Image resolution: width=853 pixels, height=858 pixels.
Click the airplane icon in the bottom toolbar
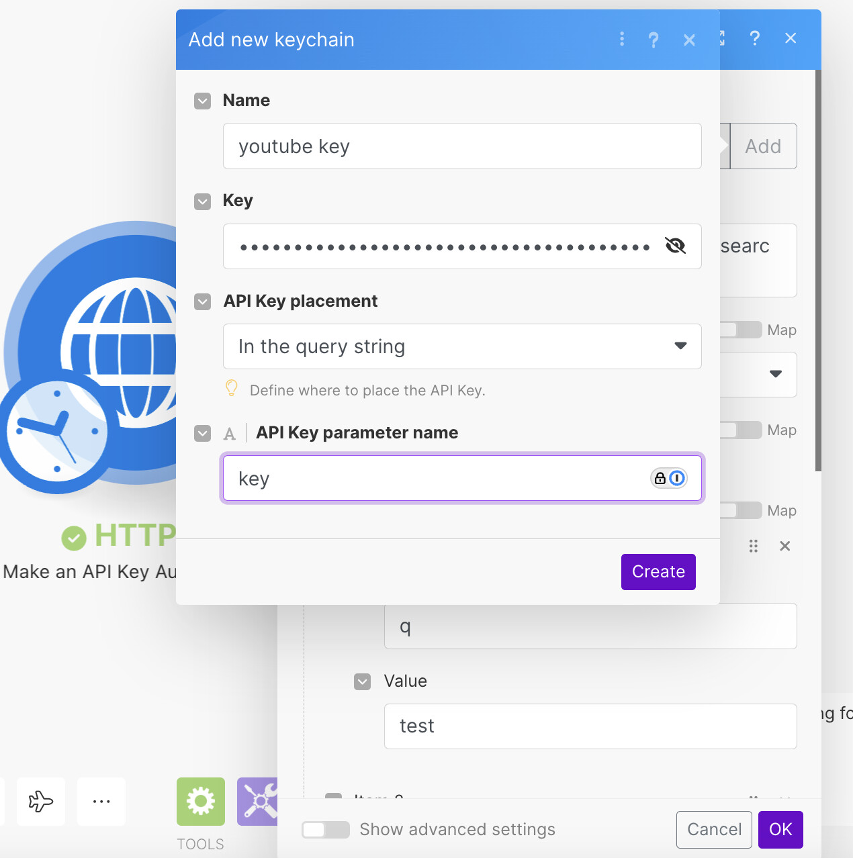coord(41,802)
